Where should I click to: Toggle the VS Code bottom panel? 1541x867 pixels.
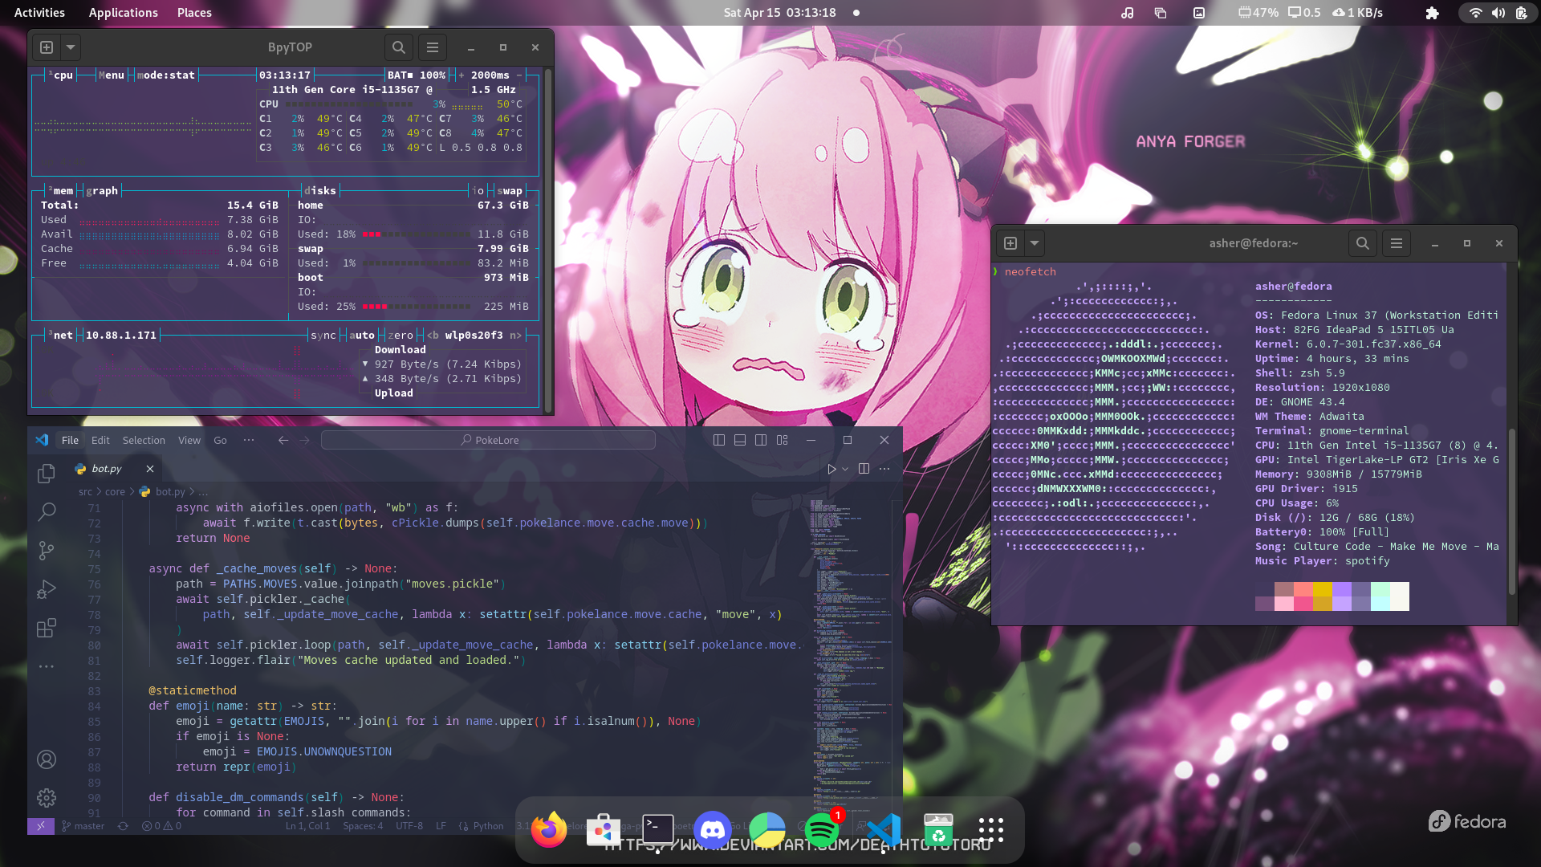740,440
